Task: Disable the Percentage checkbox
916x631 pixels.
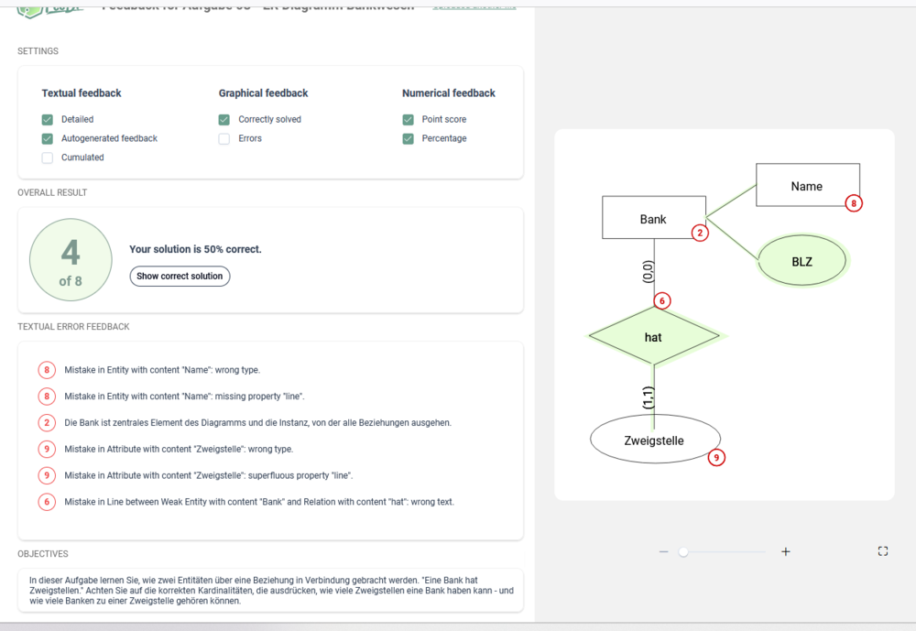Action: pyautogui.click(x=408, y=138)
